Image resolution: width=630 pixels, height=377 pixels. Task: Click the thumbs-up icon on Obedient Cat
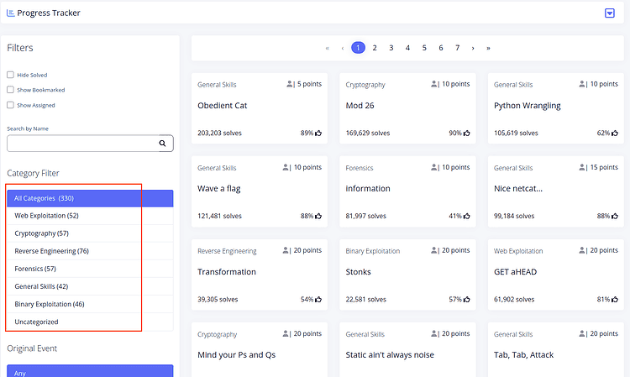pyautogui.click(x=318, y=133)
